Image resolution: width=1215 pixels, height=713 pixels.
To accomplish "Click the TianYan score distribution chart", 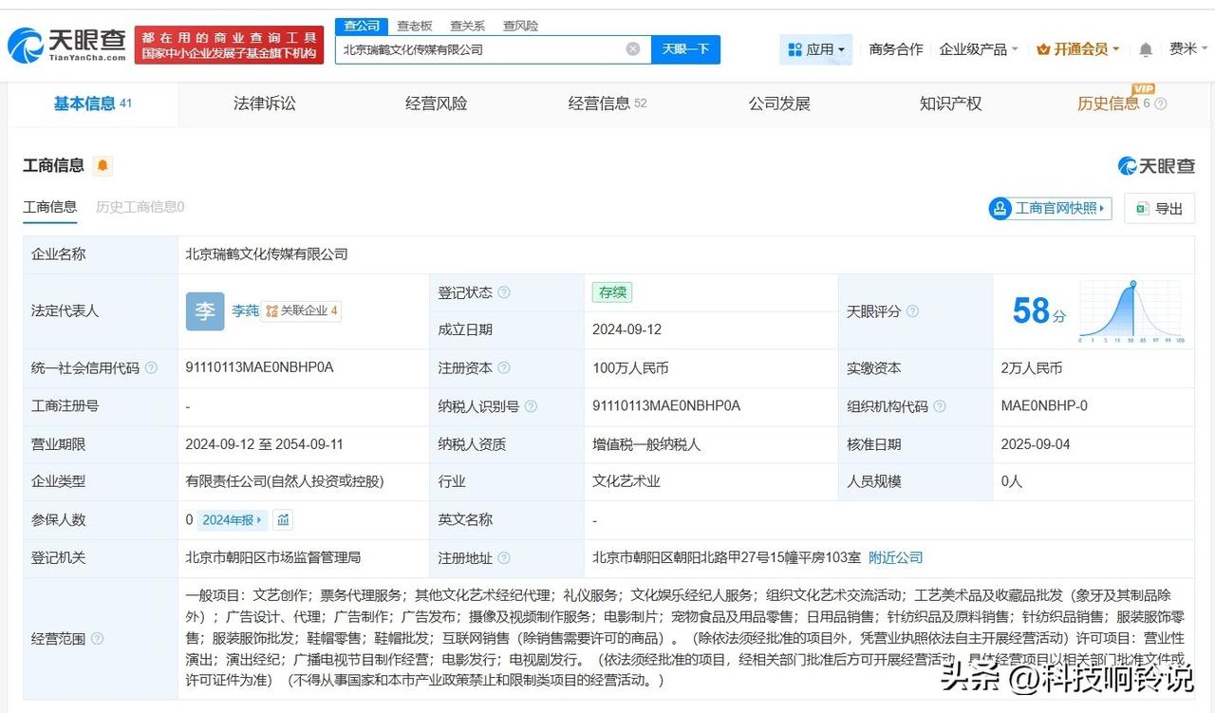I will coord(1131,310).
